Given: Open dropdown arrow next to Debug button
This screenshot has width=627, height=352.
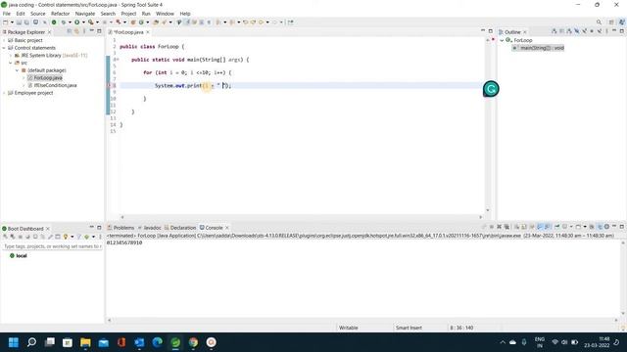Looking at the screenshot, I should click(70, 22).
